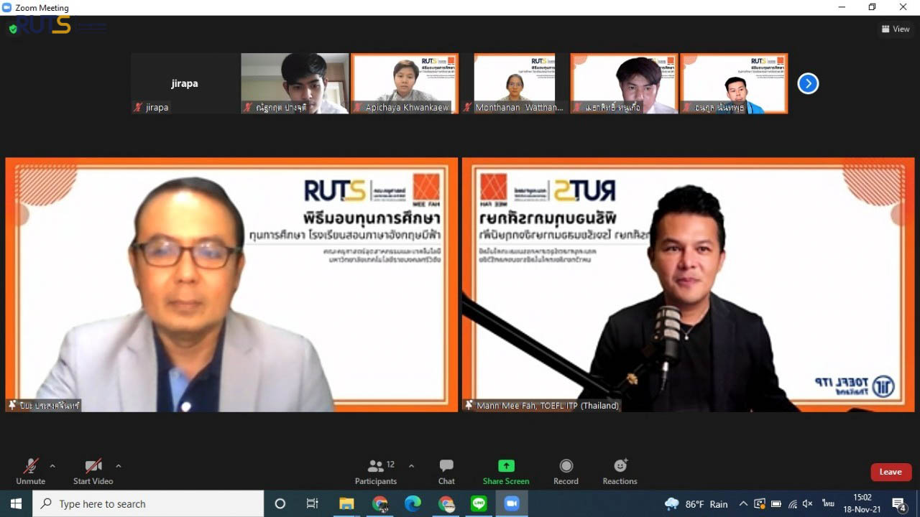Select Monthanan Watthan... video thumbnail

point(515,83)
